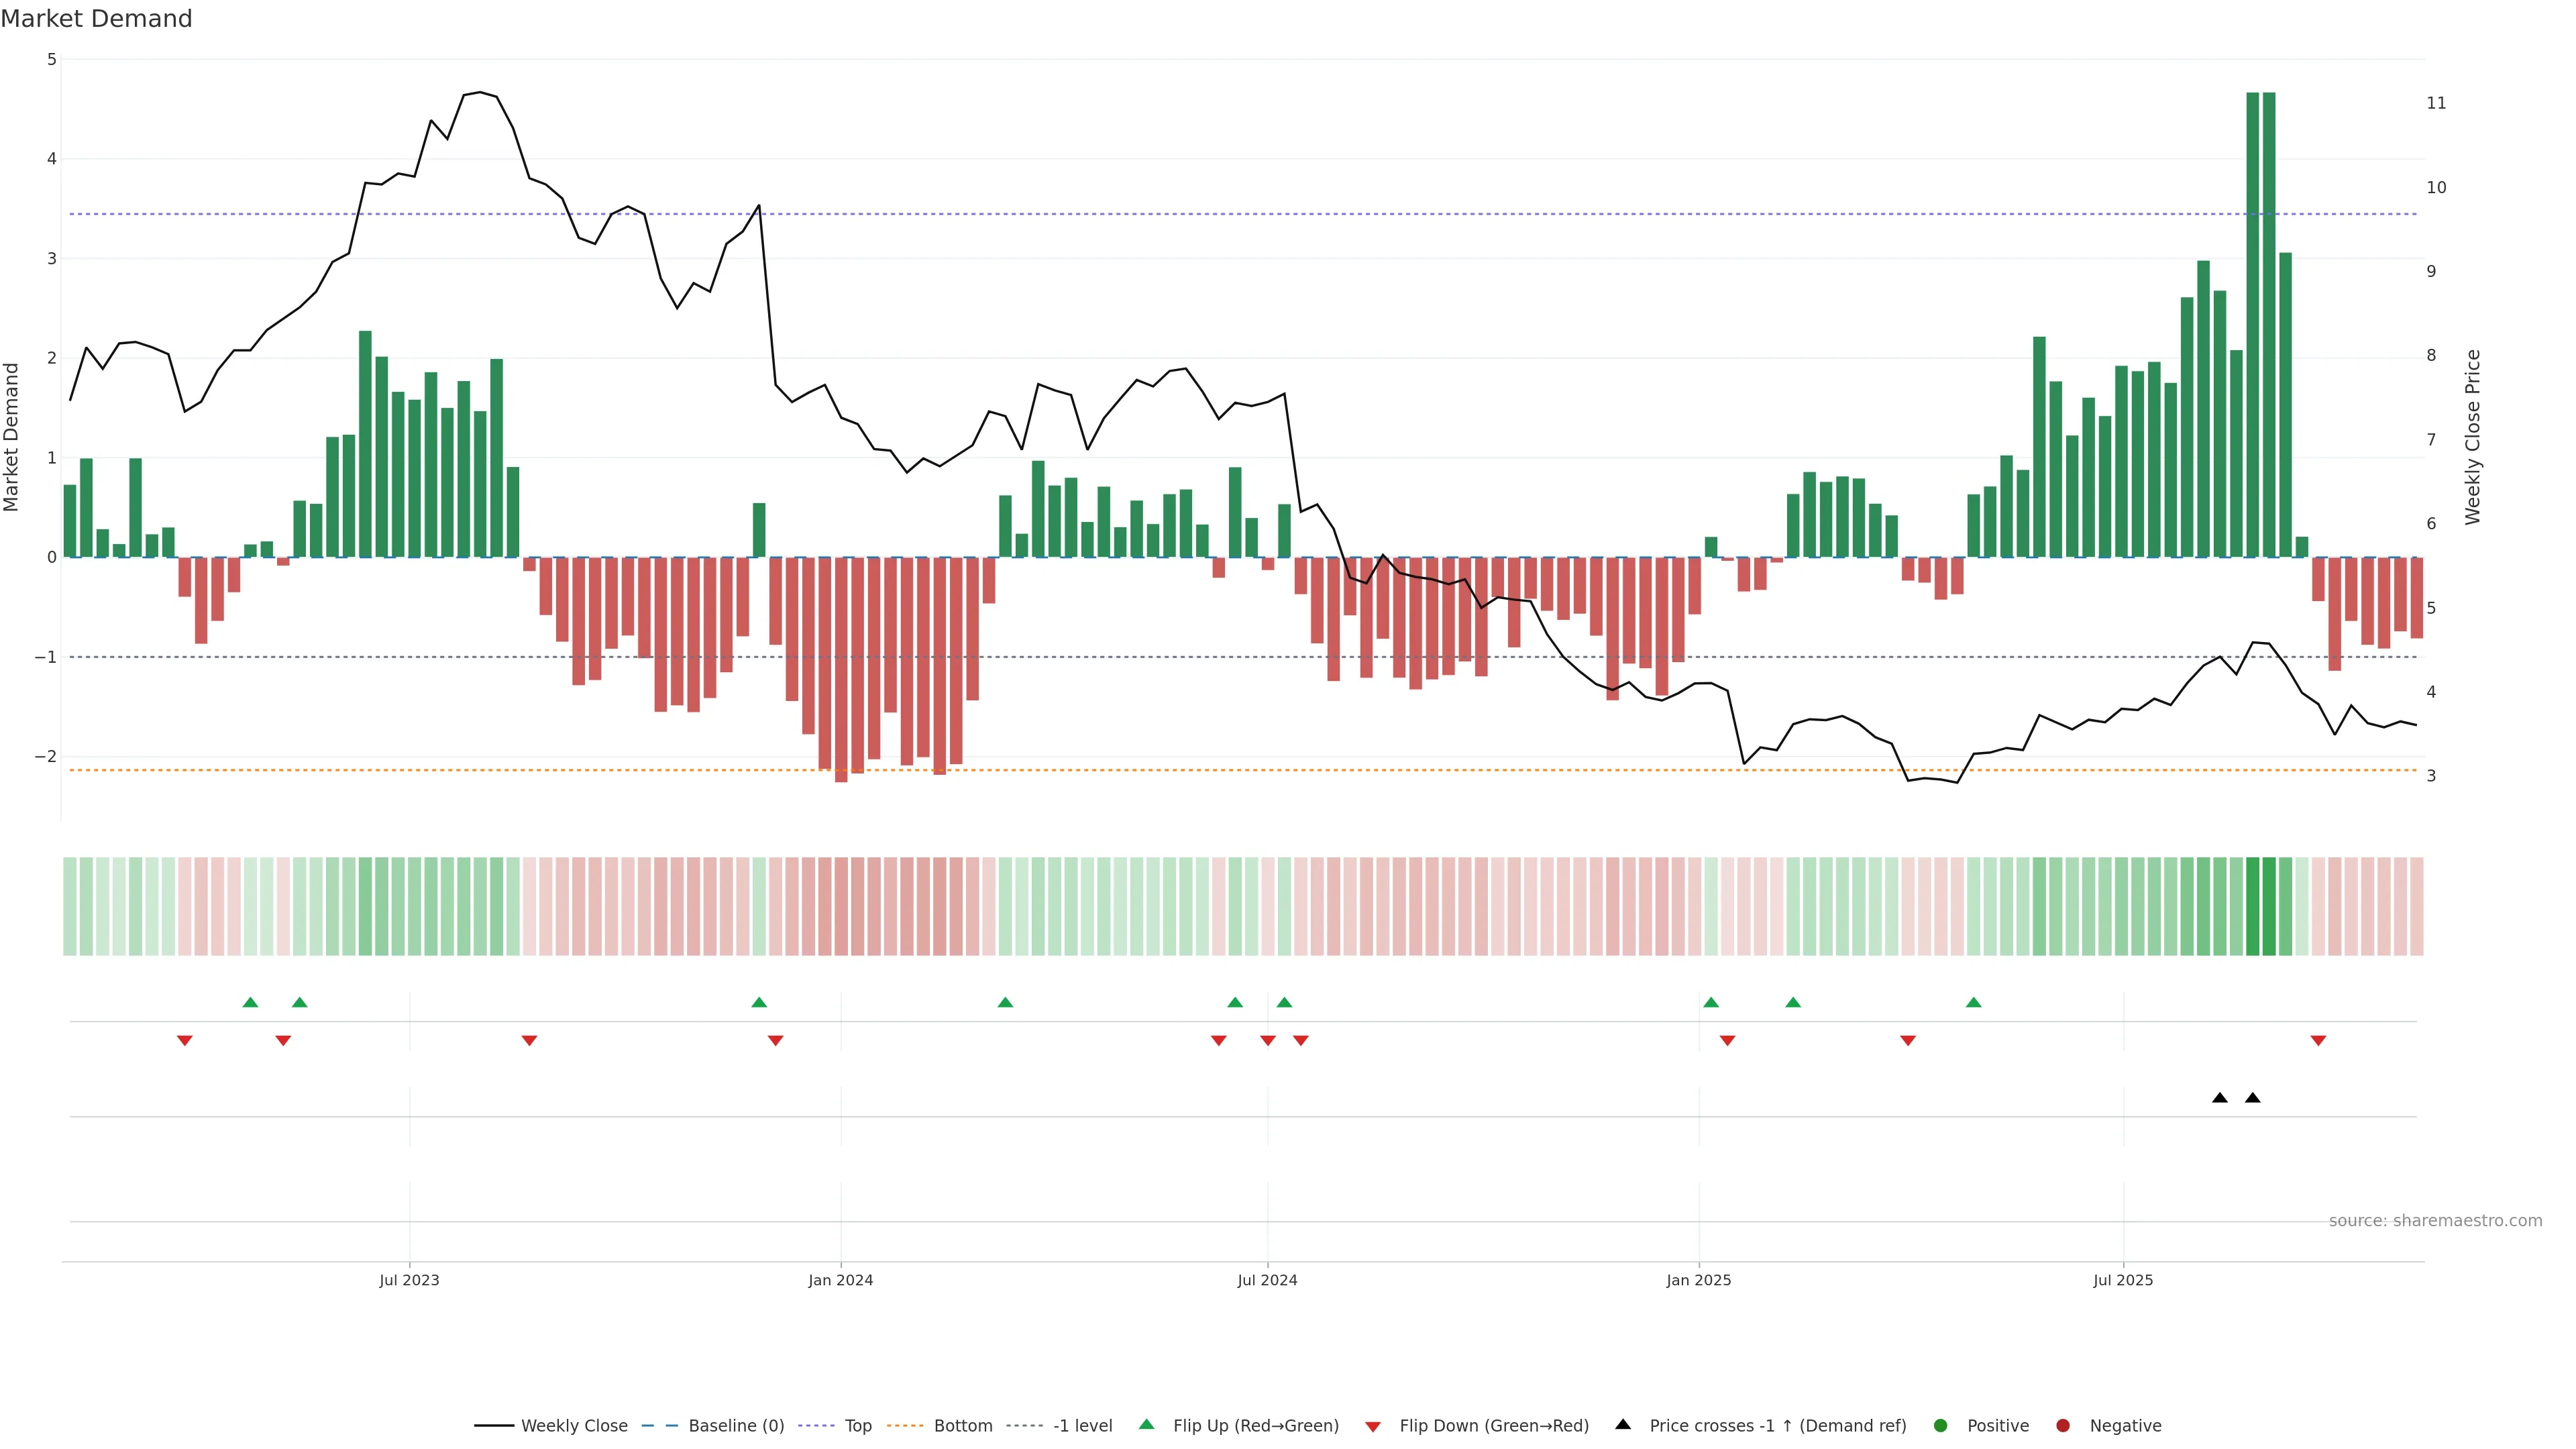Image resolution: width=2576 pixels, height=1449 pixels.
Task: Toggle the -1 level legend entry
Action: point(1082,1425)
